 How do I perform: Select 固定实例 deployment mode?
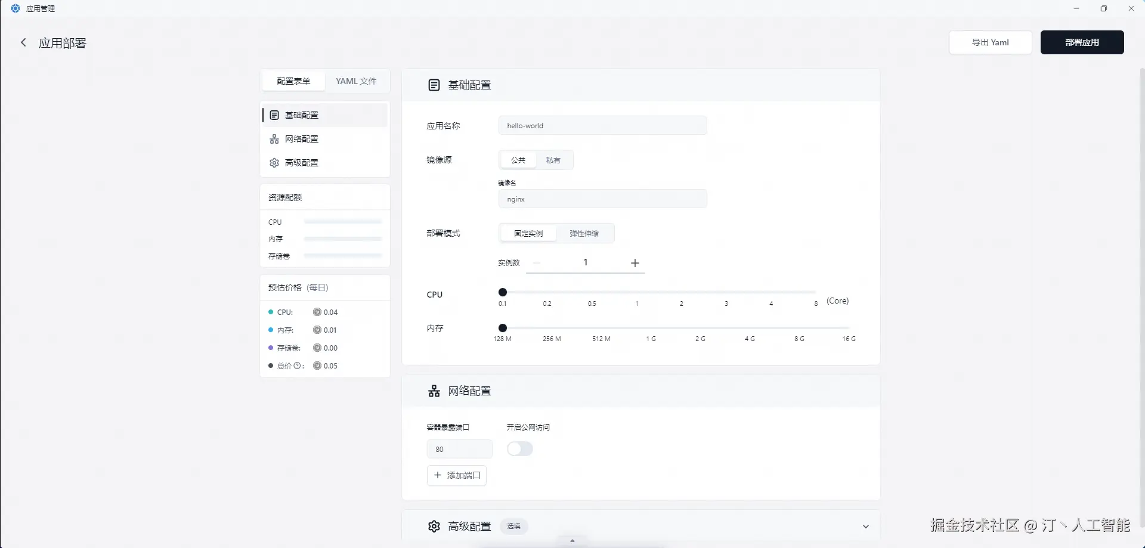[528, 233]
